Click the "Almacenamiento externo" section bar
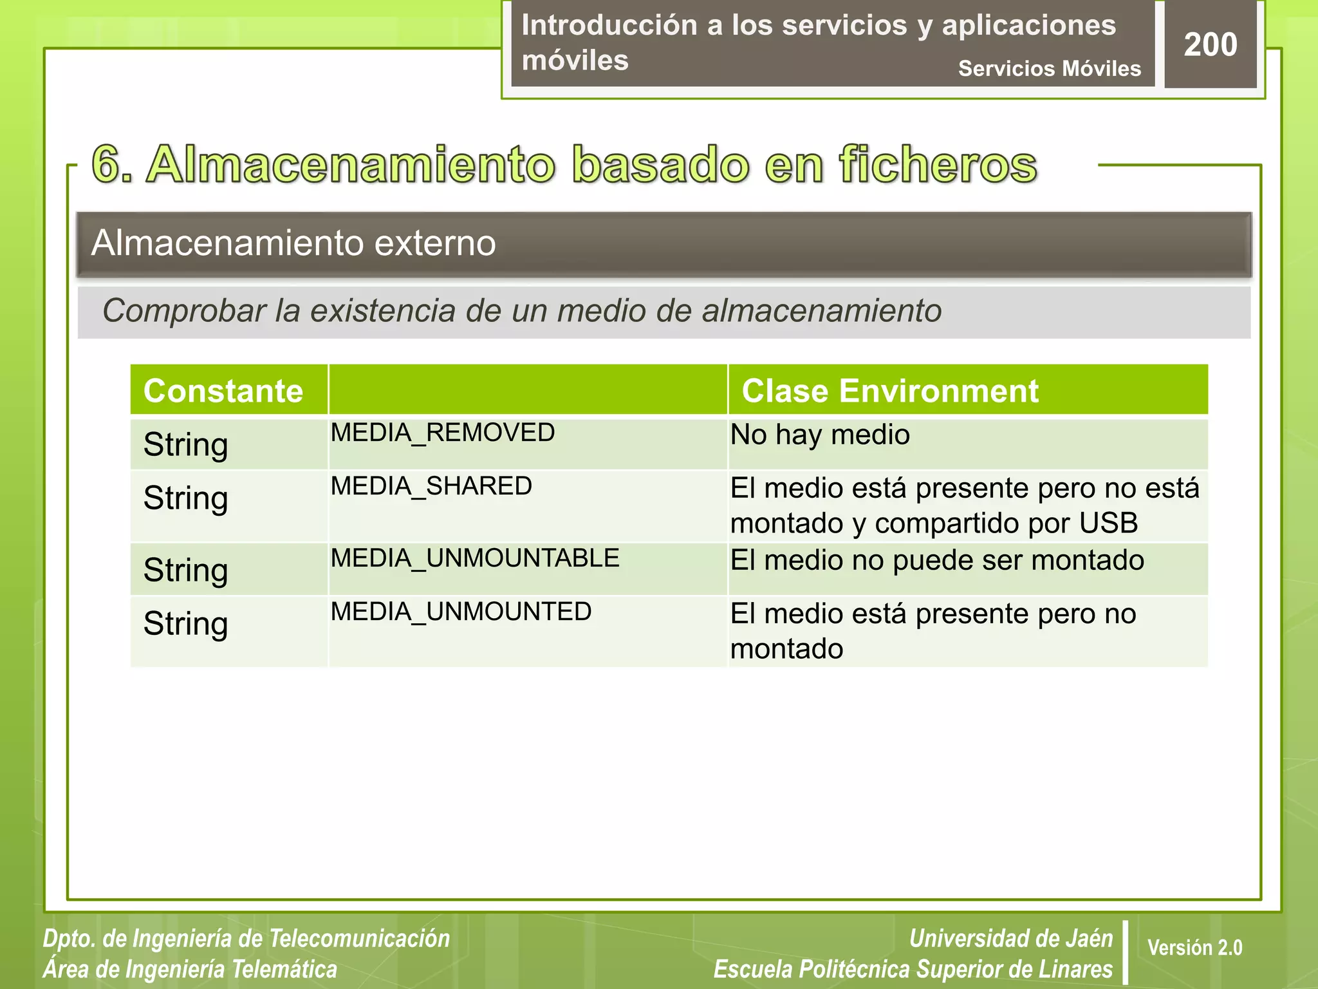The width and height of the screenshot is (1318, 989). click(664, 245)
